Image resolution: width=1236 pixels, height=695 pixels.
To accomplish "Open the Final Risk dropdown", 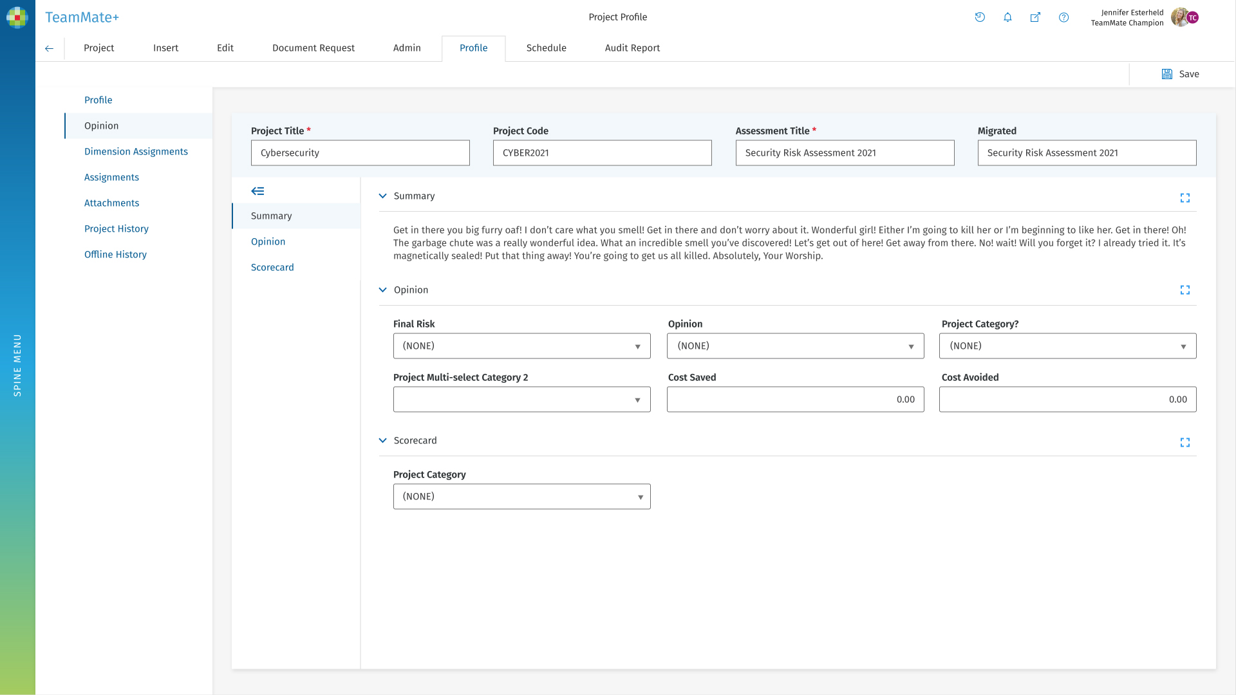I will click(x=521, y=346).
